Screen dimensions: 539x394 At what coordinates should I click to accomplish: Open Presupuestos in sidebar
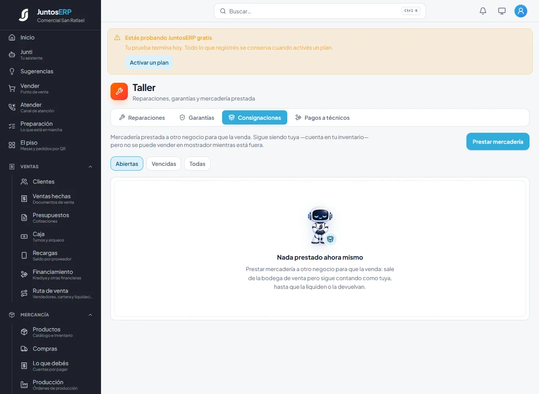click(57, 217)
